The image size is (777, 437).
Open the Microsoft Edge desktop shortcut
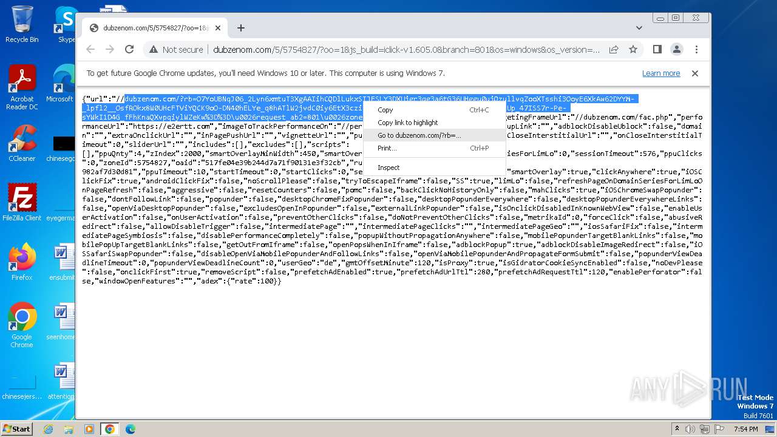tap(61, 84)
